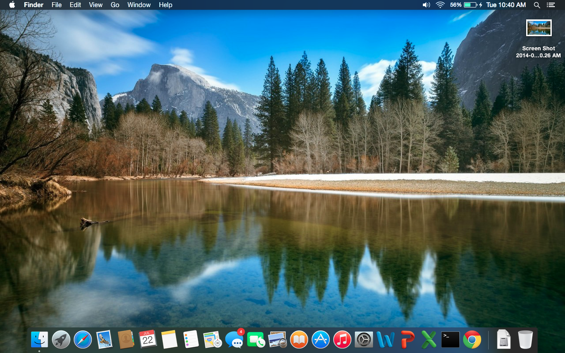
Task: Launch FaceTime green camera icon
Action: 256,340
